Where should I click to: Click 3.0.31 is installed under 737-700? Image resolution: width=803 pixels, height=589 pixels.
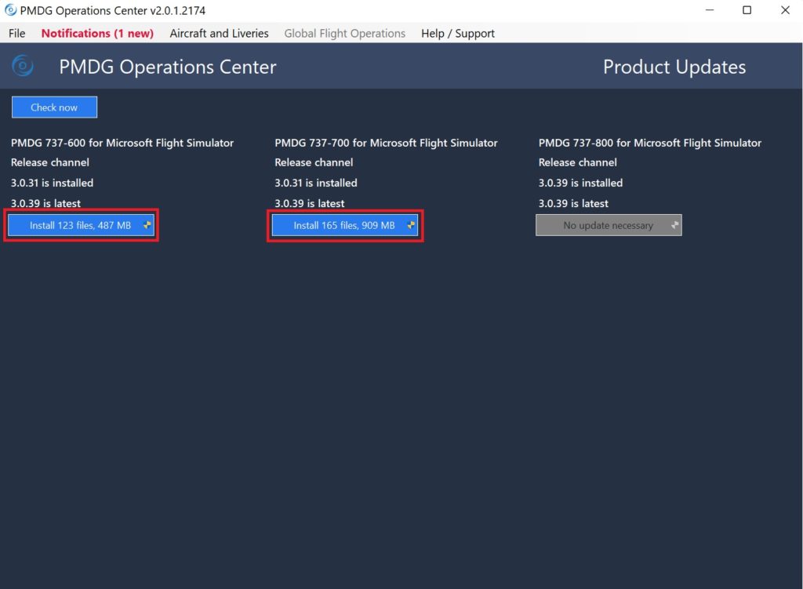pos(316,183)
